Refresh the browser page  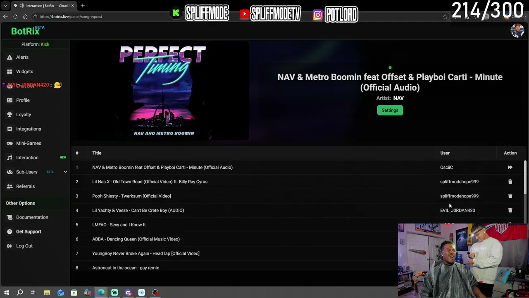coord(15,17)
